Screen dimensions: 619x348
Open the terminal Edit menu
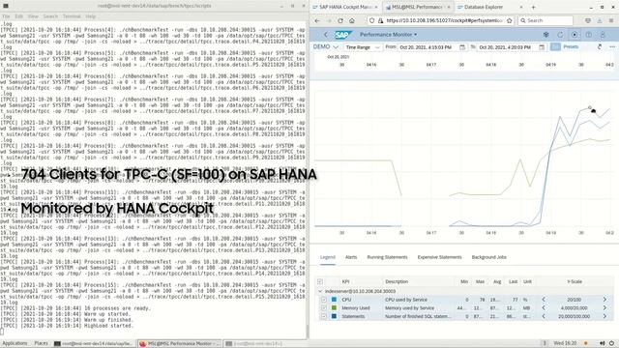(19, 16)
